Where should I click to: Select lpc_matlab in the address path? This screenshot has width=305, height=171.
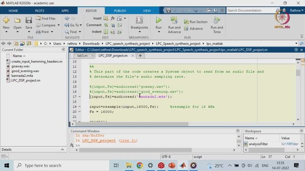(214, 44)
